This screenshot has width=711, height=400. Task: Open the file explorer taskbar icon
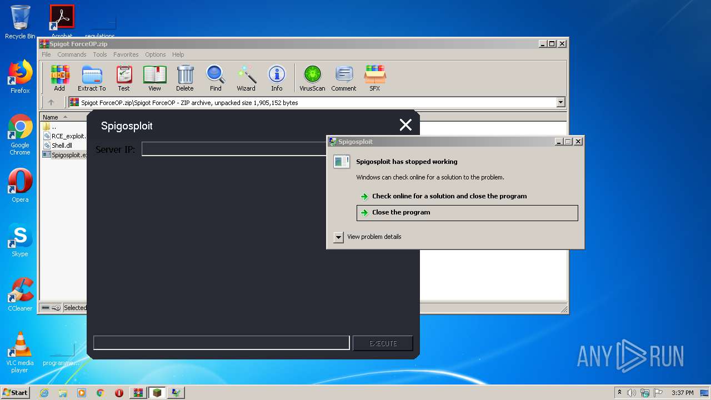(63, 393)
